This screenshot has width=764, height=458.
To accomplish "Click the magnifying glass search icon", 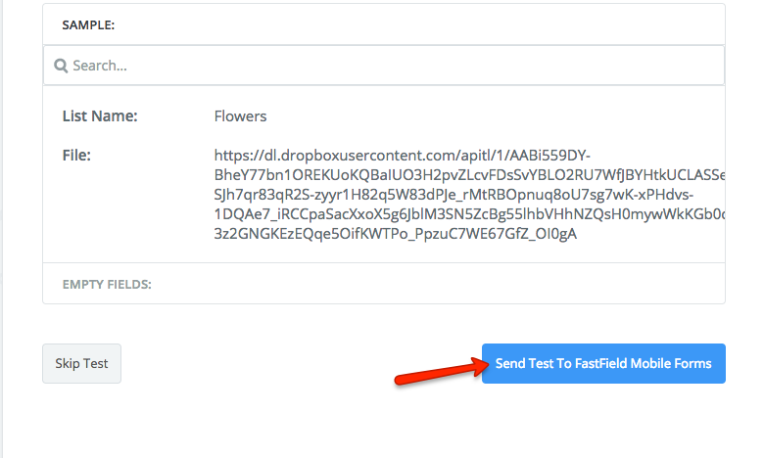I will [61, 67].
